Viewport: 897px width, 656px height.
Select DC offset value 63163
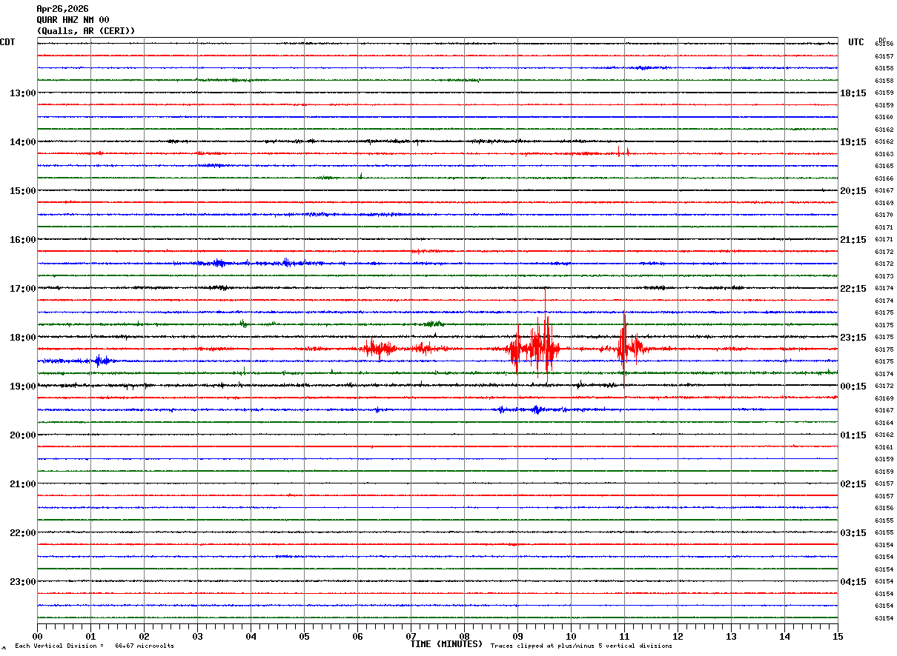884,154
